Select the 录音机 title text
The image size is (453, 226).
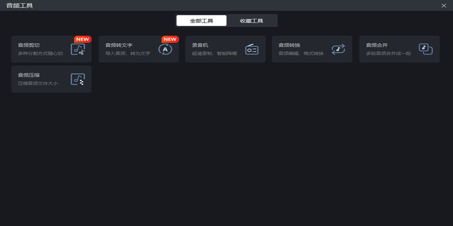click(200, 45)
